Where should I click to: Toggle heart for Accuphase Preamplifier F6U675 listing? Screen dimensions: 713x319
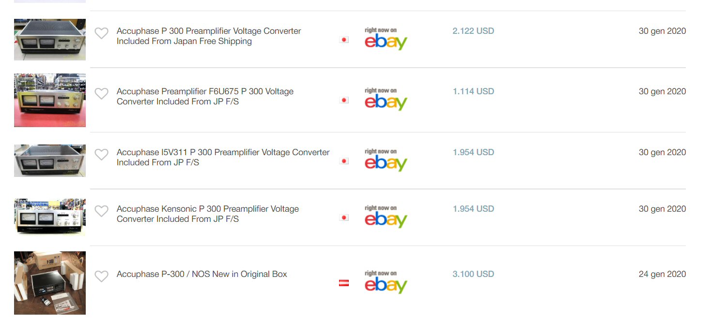pyautogui.click(x=101, y=94)
